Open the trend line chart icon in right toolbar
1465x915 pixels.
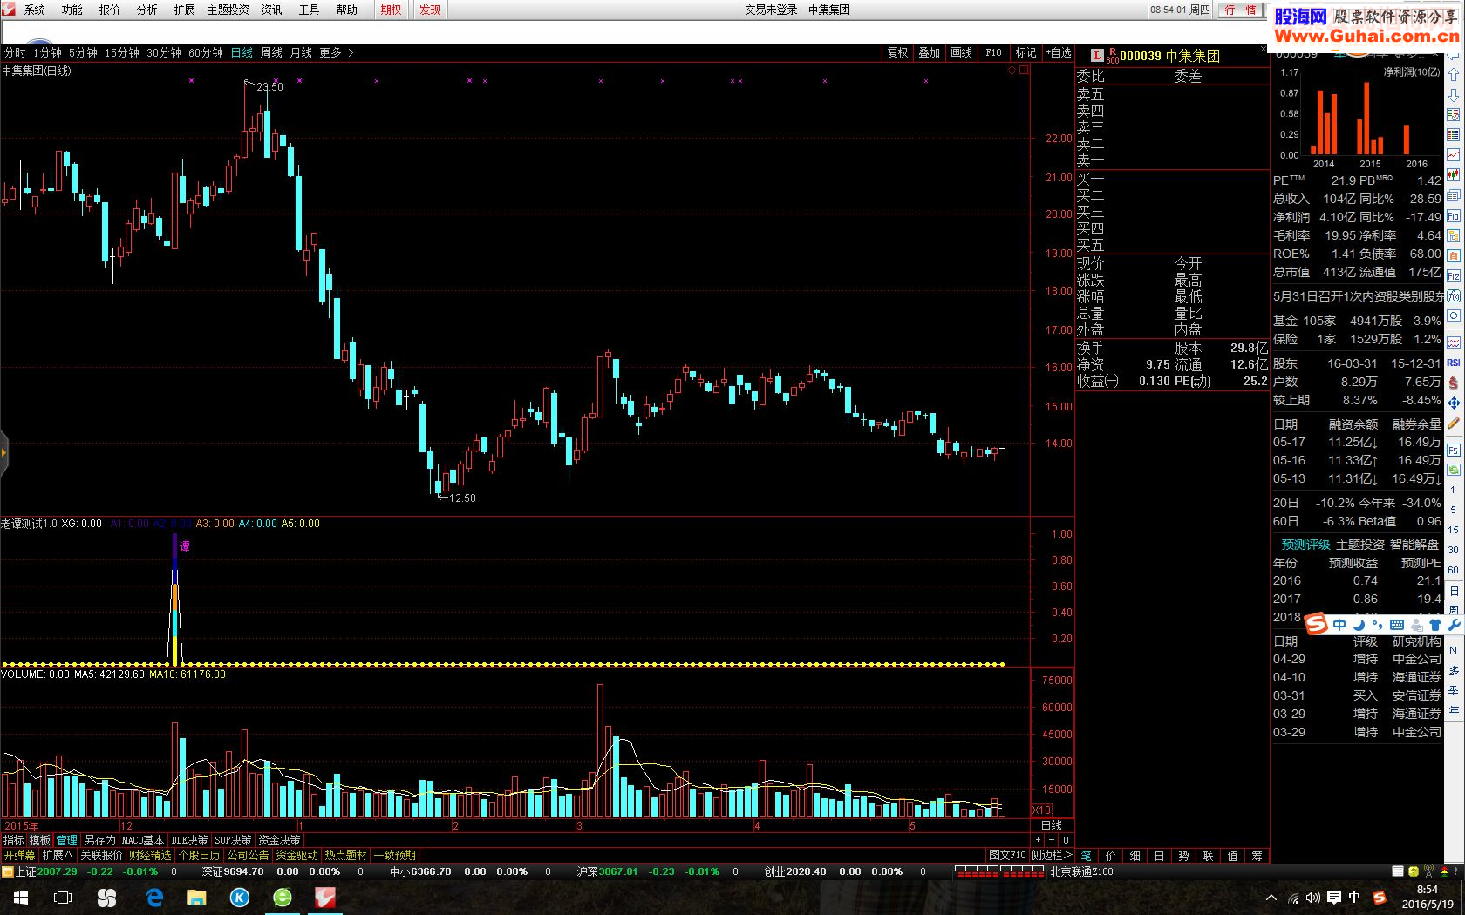pos(1454,154)
